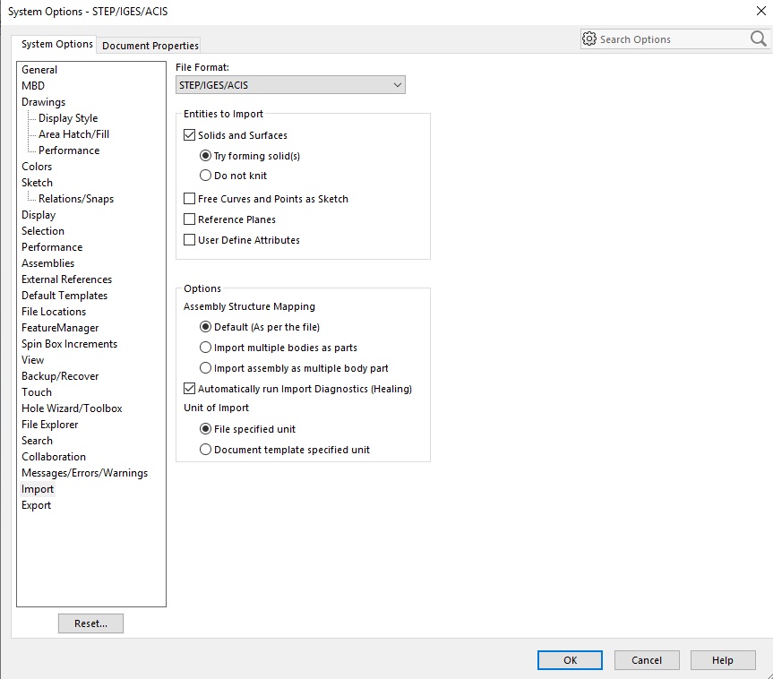Select Default (As per the file) mapping
The width and height of the screenshot is (773, 679).
tap(205, 327)
